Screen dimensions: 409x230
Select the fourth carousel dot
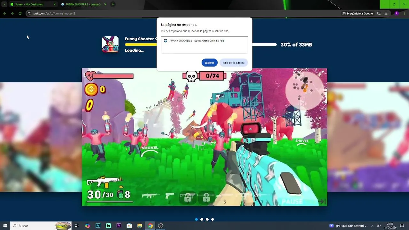(212, 219)
